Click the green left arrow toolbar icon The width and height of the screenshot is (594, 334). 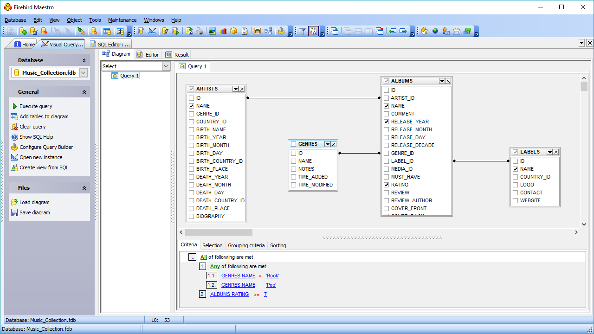[x=393, y=31]
